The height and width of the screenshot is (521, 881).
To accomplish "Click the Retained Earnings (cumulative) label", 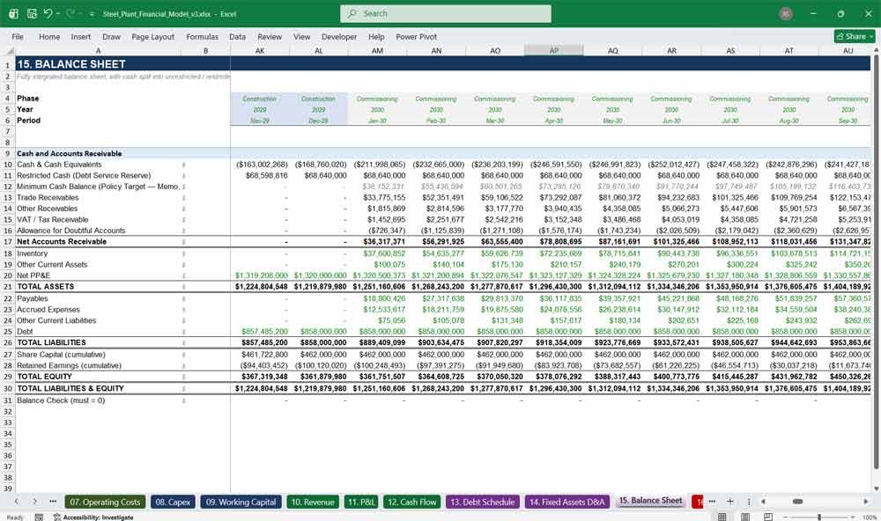I will click(x=69, y=365).
